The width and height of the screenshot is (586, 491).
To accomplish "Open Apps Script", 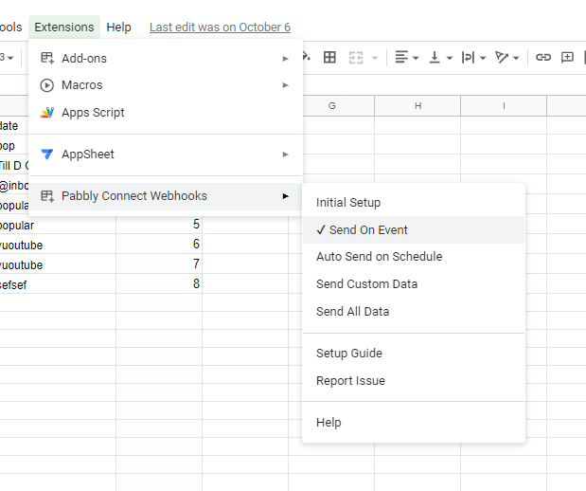I will point(166,113).
